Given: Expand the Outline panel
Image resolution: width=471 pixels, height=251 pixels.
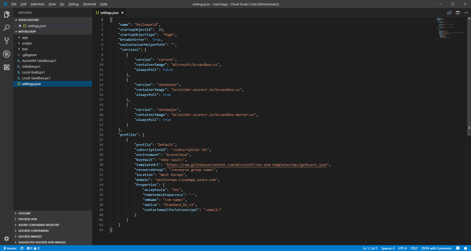Looking at the screenshot, I should point(24,213).
